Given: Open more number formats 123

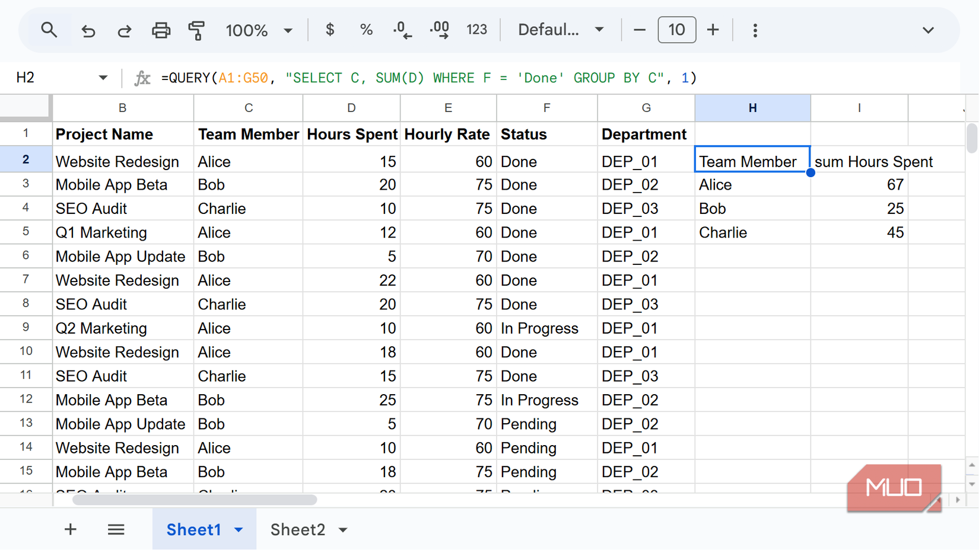Looking at the screenshot, I should 476,30.
